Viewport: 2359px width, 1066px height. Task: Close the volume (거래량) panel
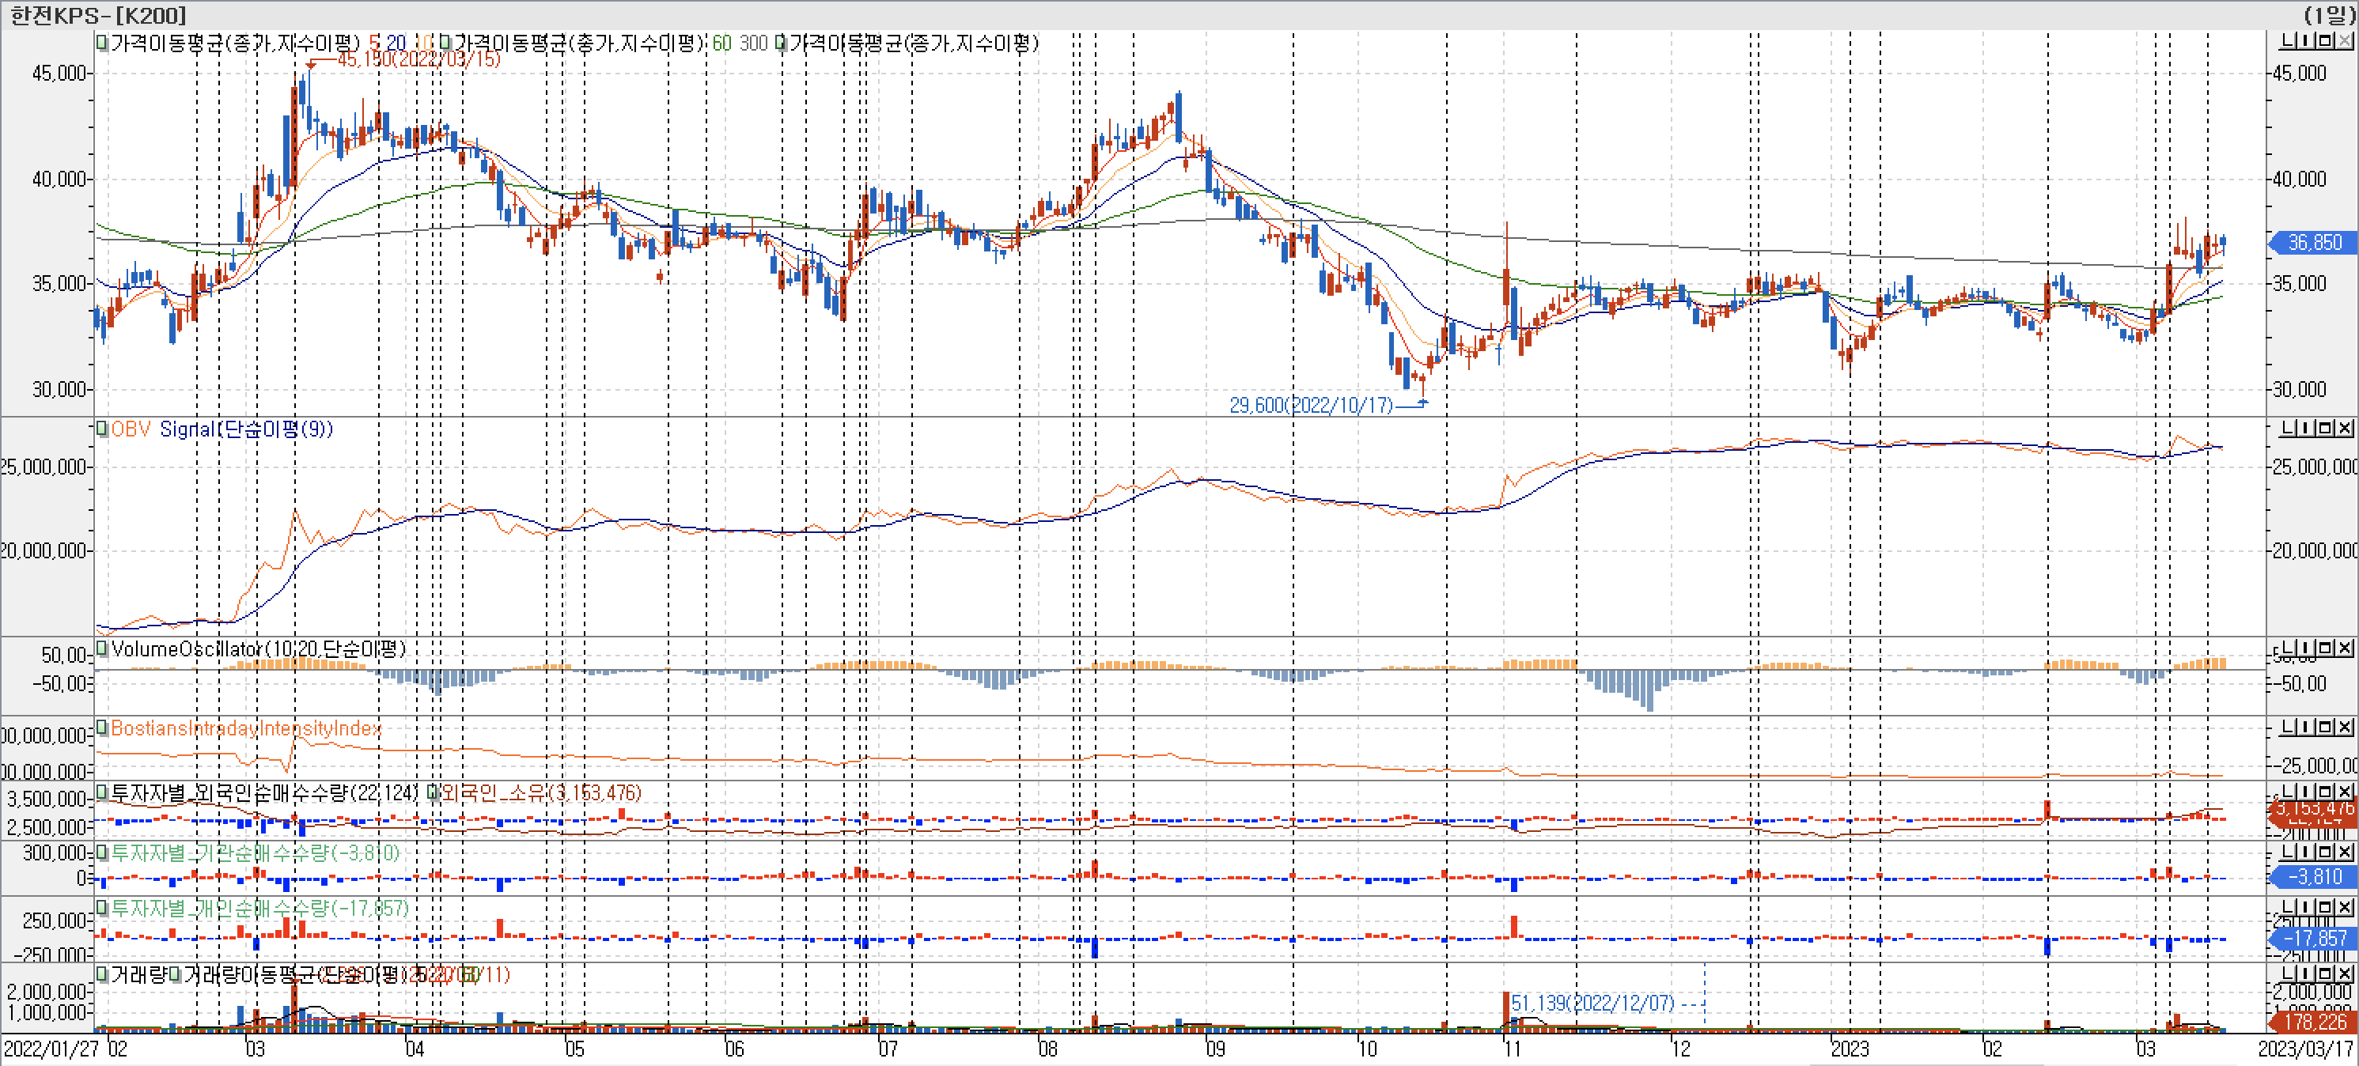[x=2343, y=974]
